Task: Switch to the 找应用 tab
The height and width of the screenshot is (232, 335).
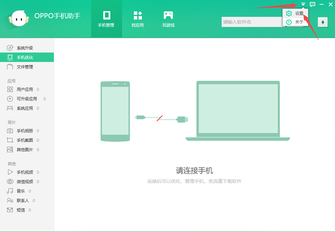Action: click(x=138, y=19)
